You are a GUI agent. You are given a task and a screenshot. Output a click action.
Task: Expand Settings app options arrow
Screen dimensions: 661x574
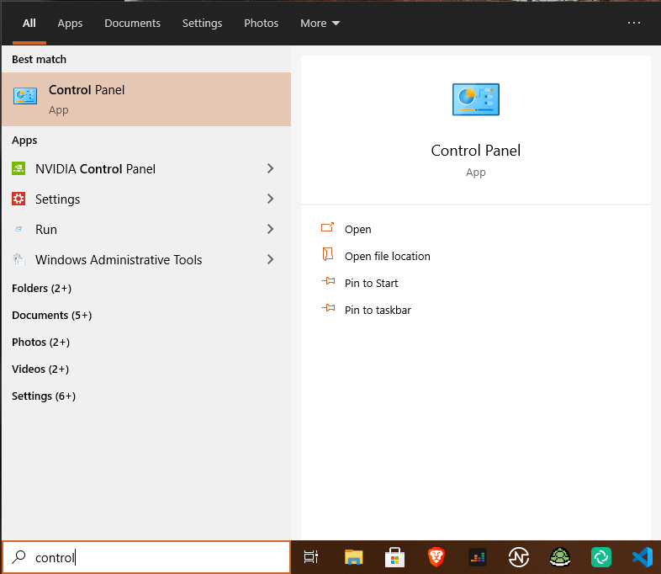[270, 199]
